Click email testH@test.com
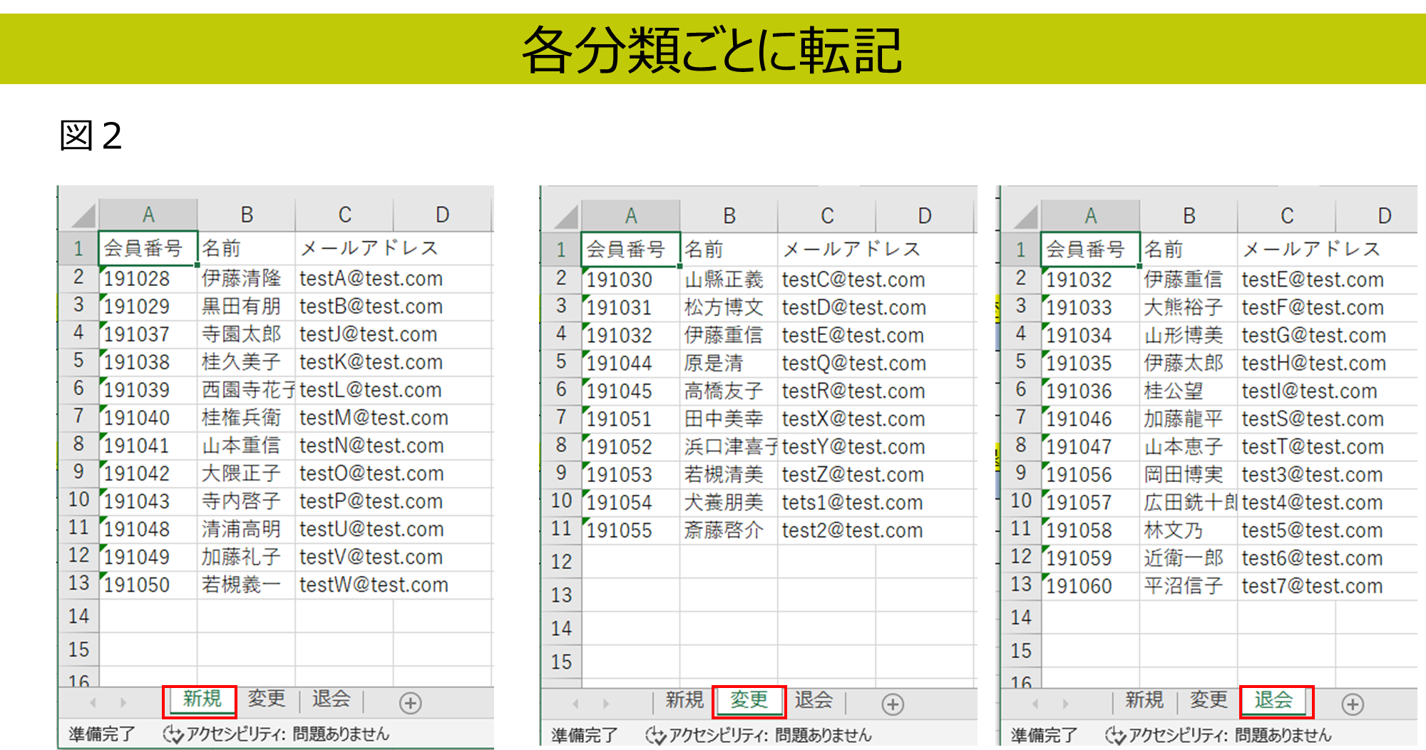Viewport: 1426px width, 750px height. tap(1313, 364)
